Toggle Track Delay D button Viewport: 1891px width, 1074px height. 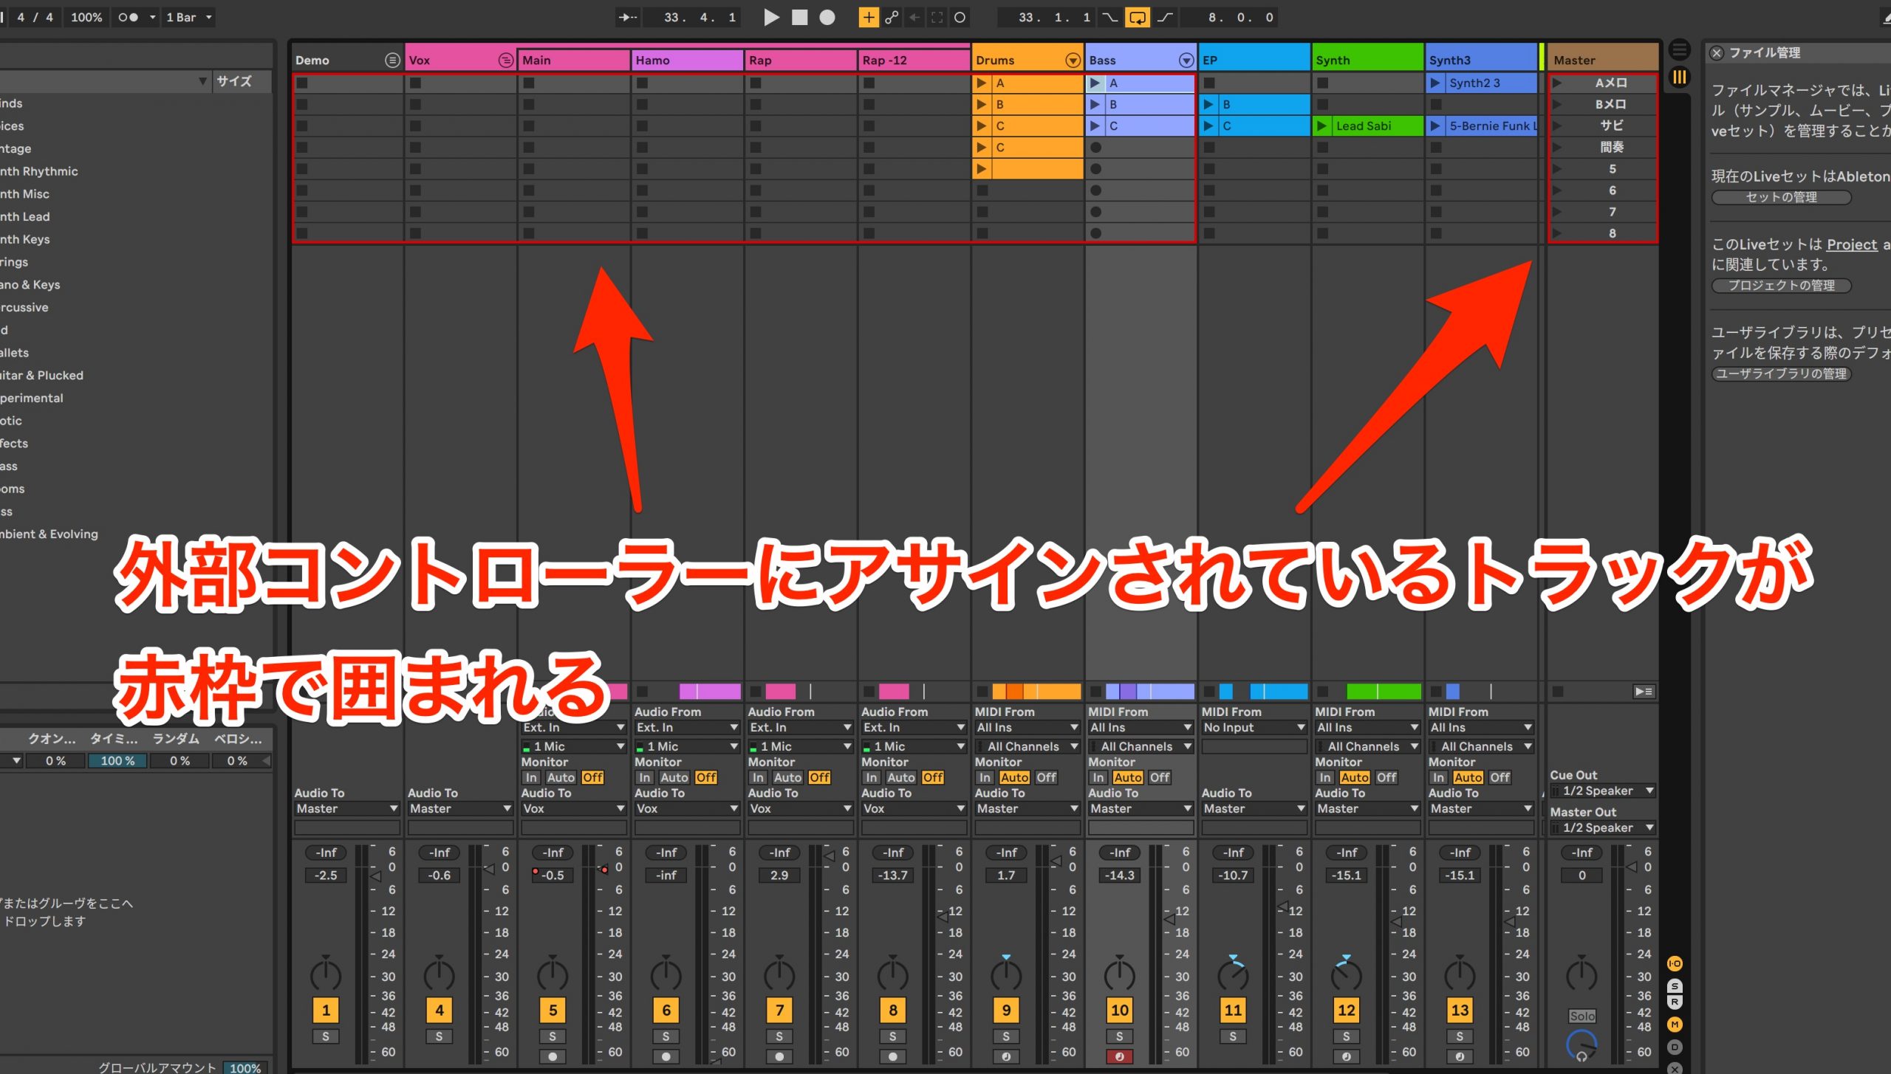click(x=1675, y=1047)
